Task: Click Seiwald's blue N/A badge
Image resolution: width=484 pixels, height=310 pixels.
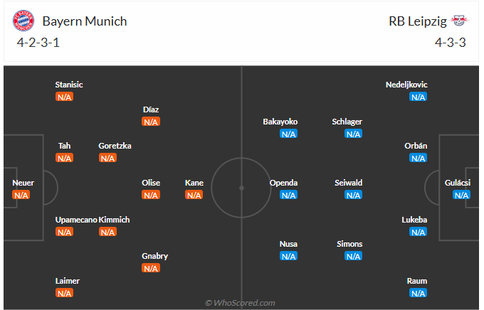Action: point(353,195)
